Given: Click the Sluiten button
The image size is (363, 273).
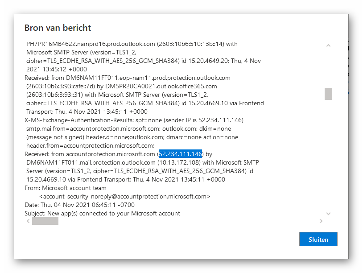Looking at the screenshot, I should (318, 239).
